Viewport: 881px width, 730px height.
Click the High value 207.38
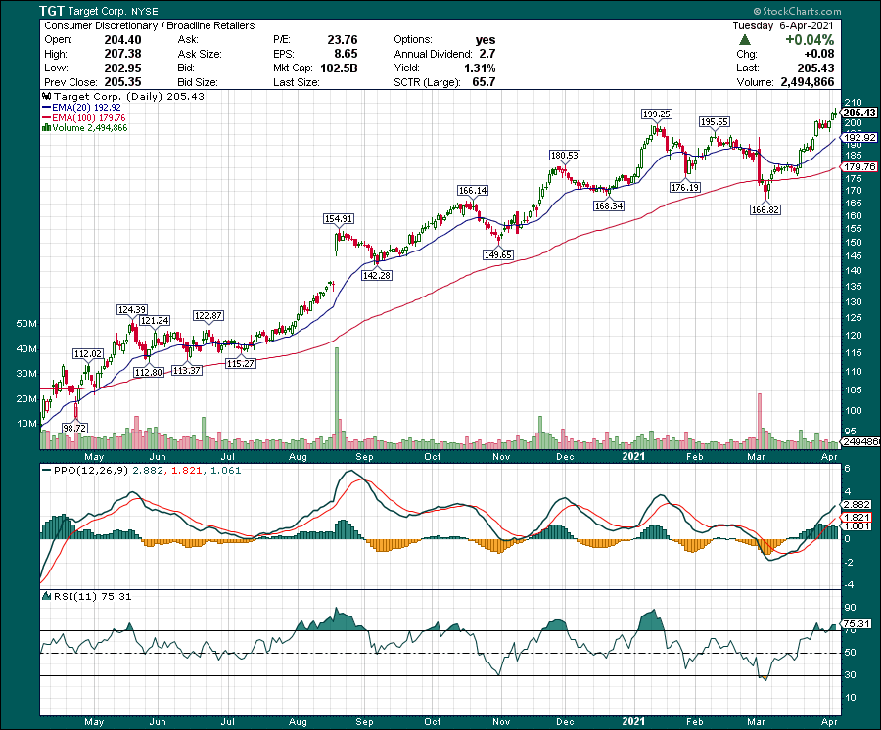[x=123, y=54]
